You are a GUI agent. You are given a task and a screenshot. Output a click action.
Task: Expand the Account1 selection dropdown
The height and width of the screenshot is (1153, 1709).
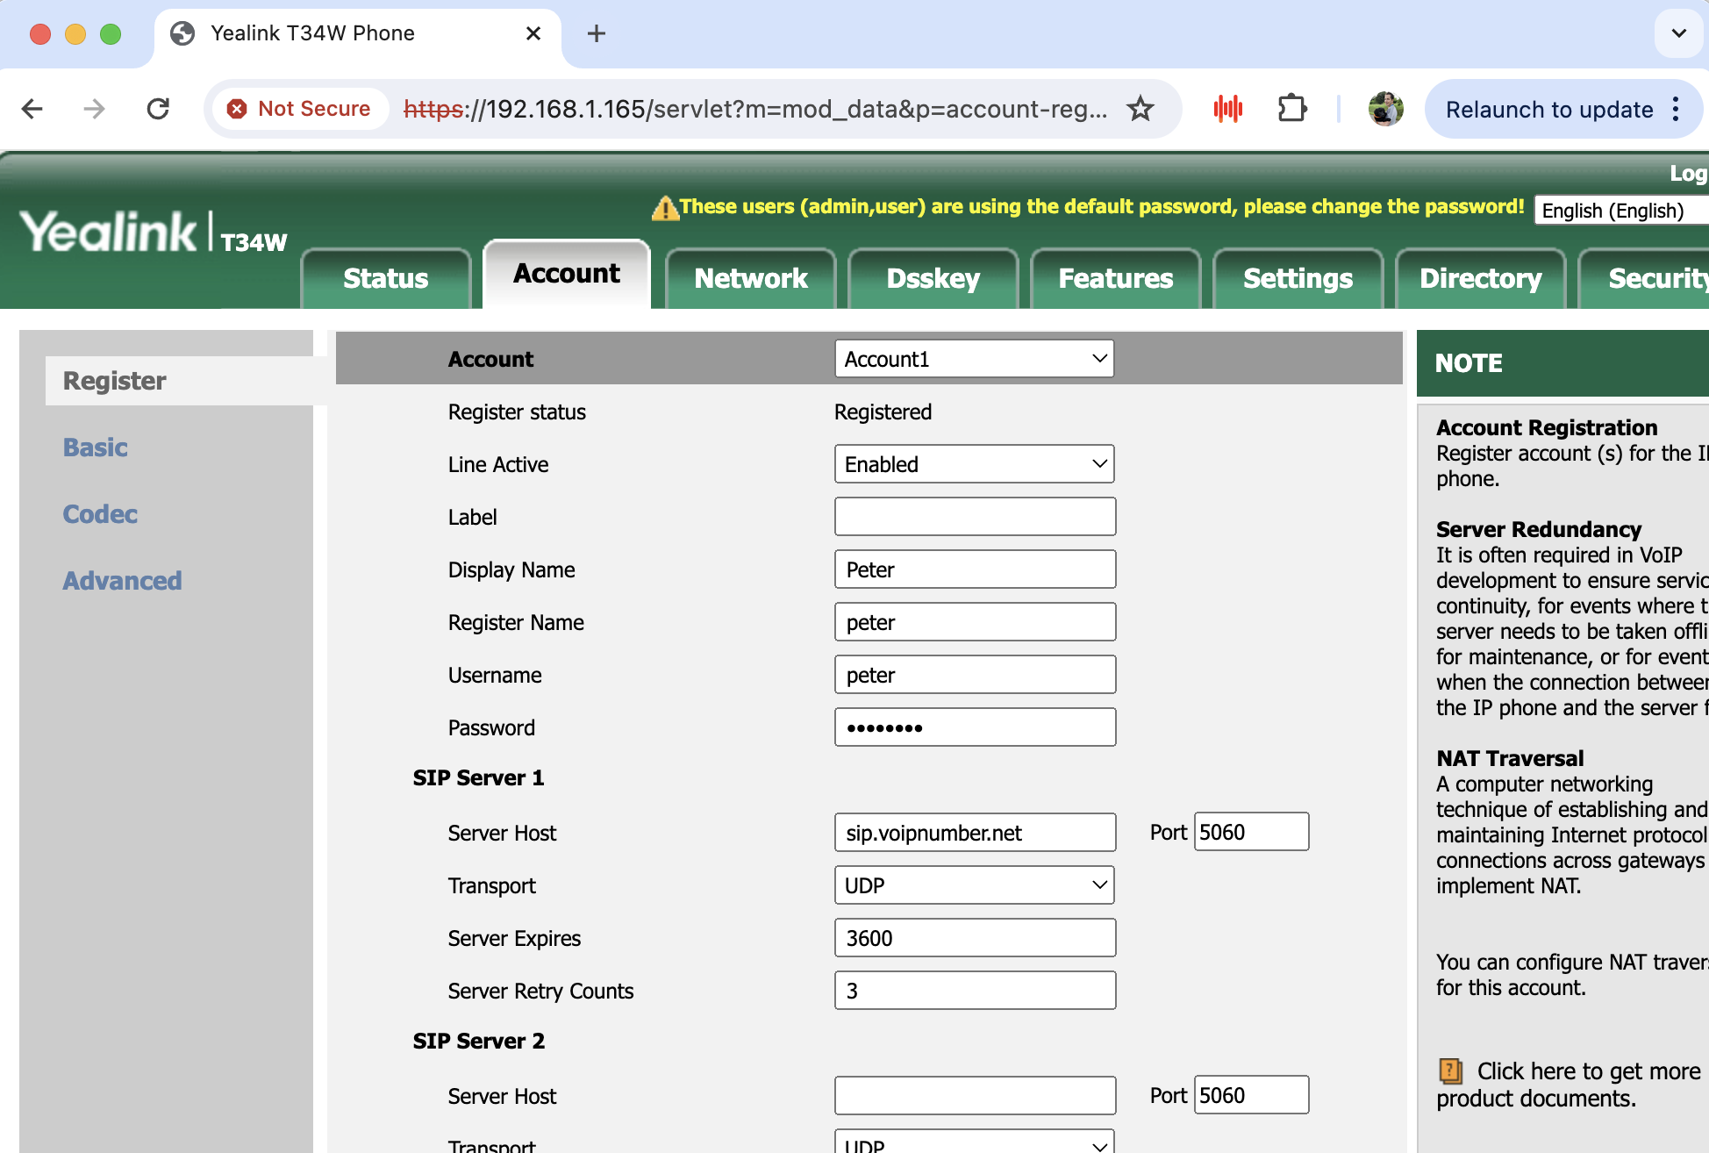[974, 359]
